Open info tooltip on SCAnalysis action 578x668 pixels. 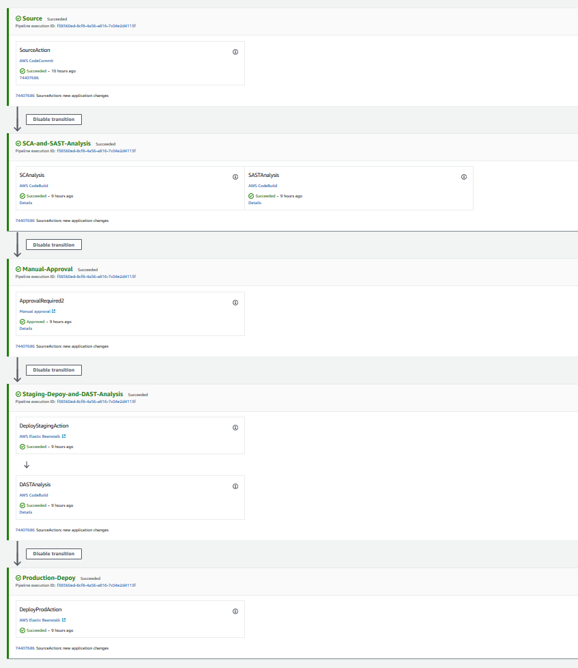click(235, 177)
